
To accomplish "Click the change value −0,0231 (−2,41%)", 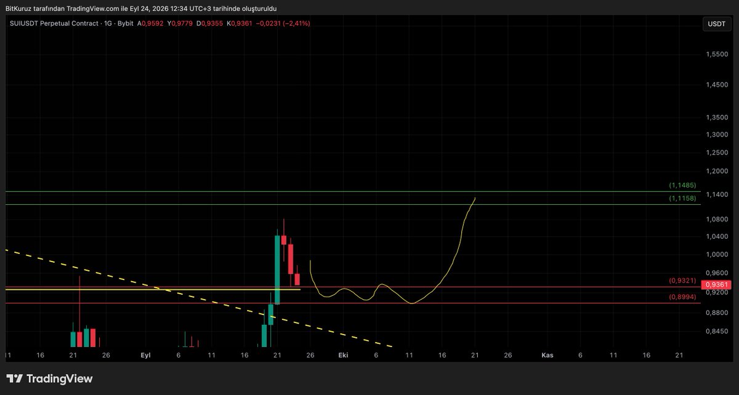I will pos(283,23).
